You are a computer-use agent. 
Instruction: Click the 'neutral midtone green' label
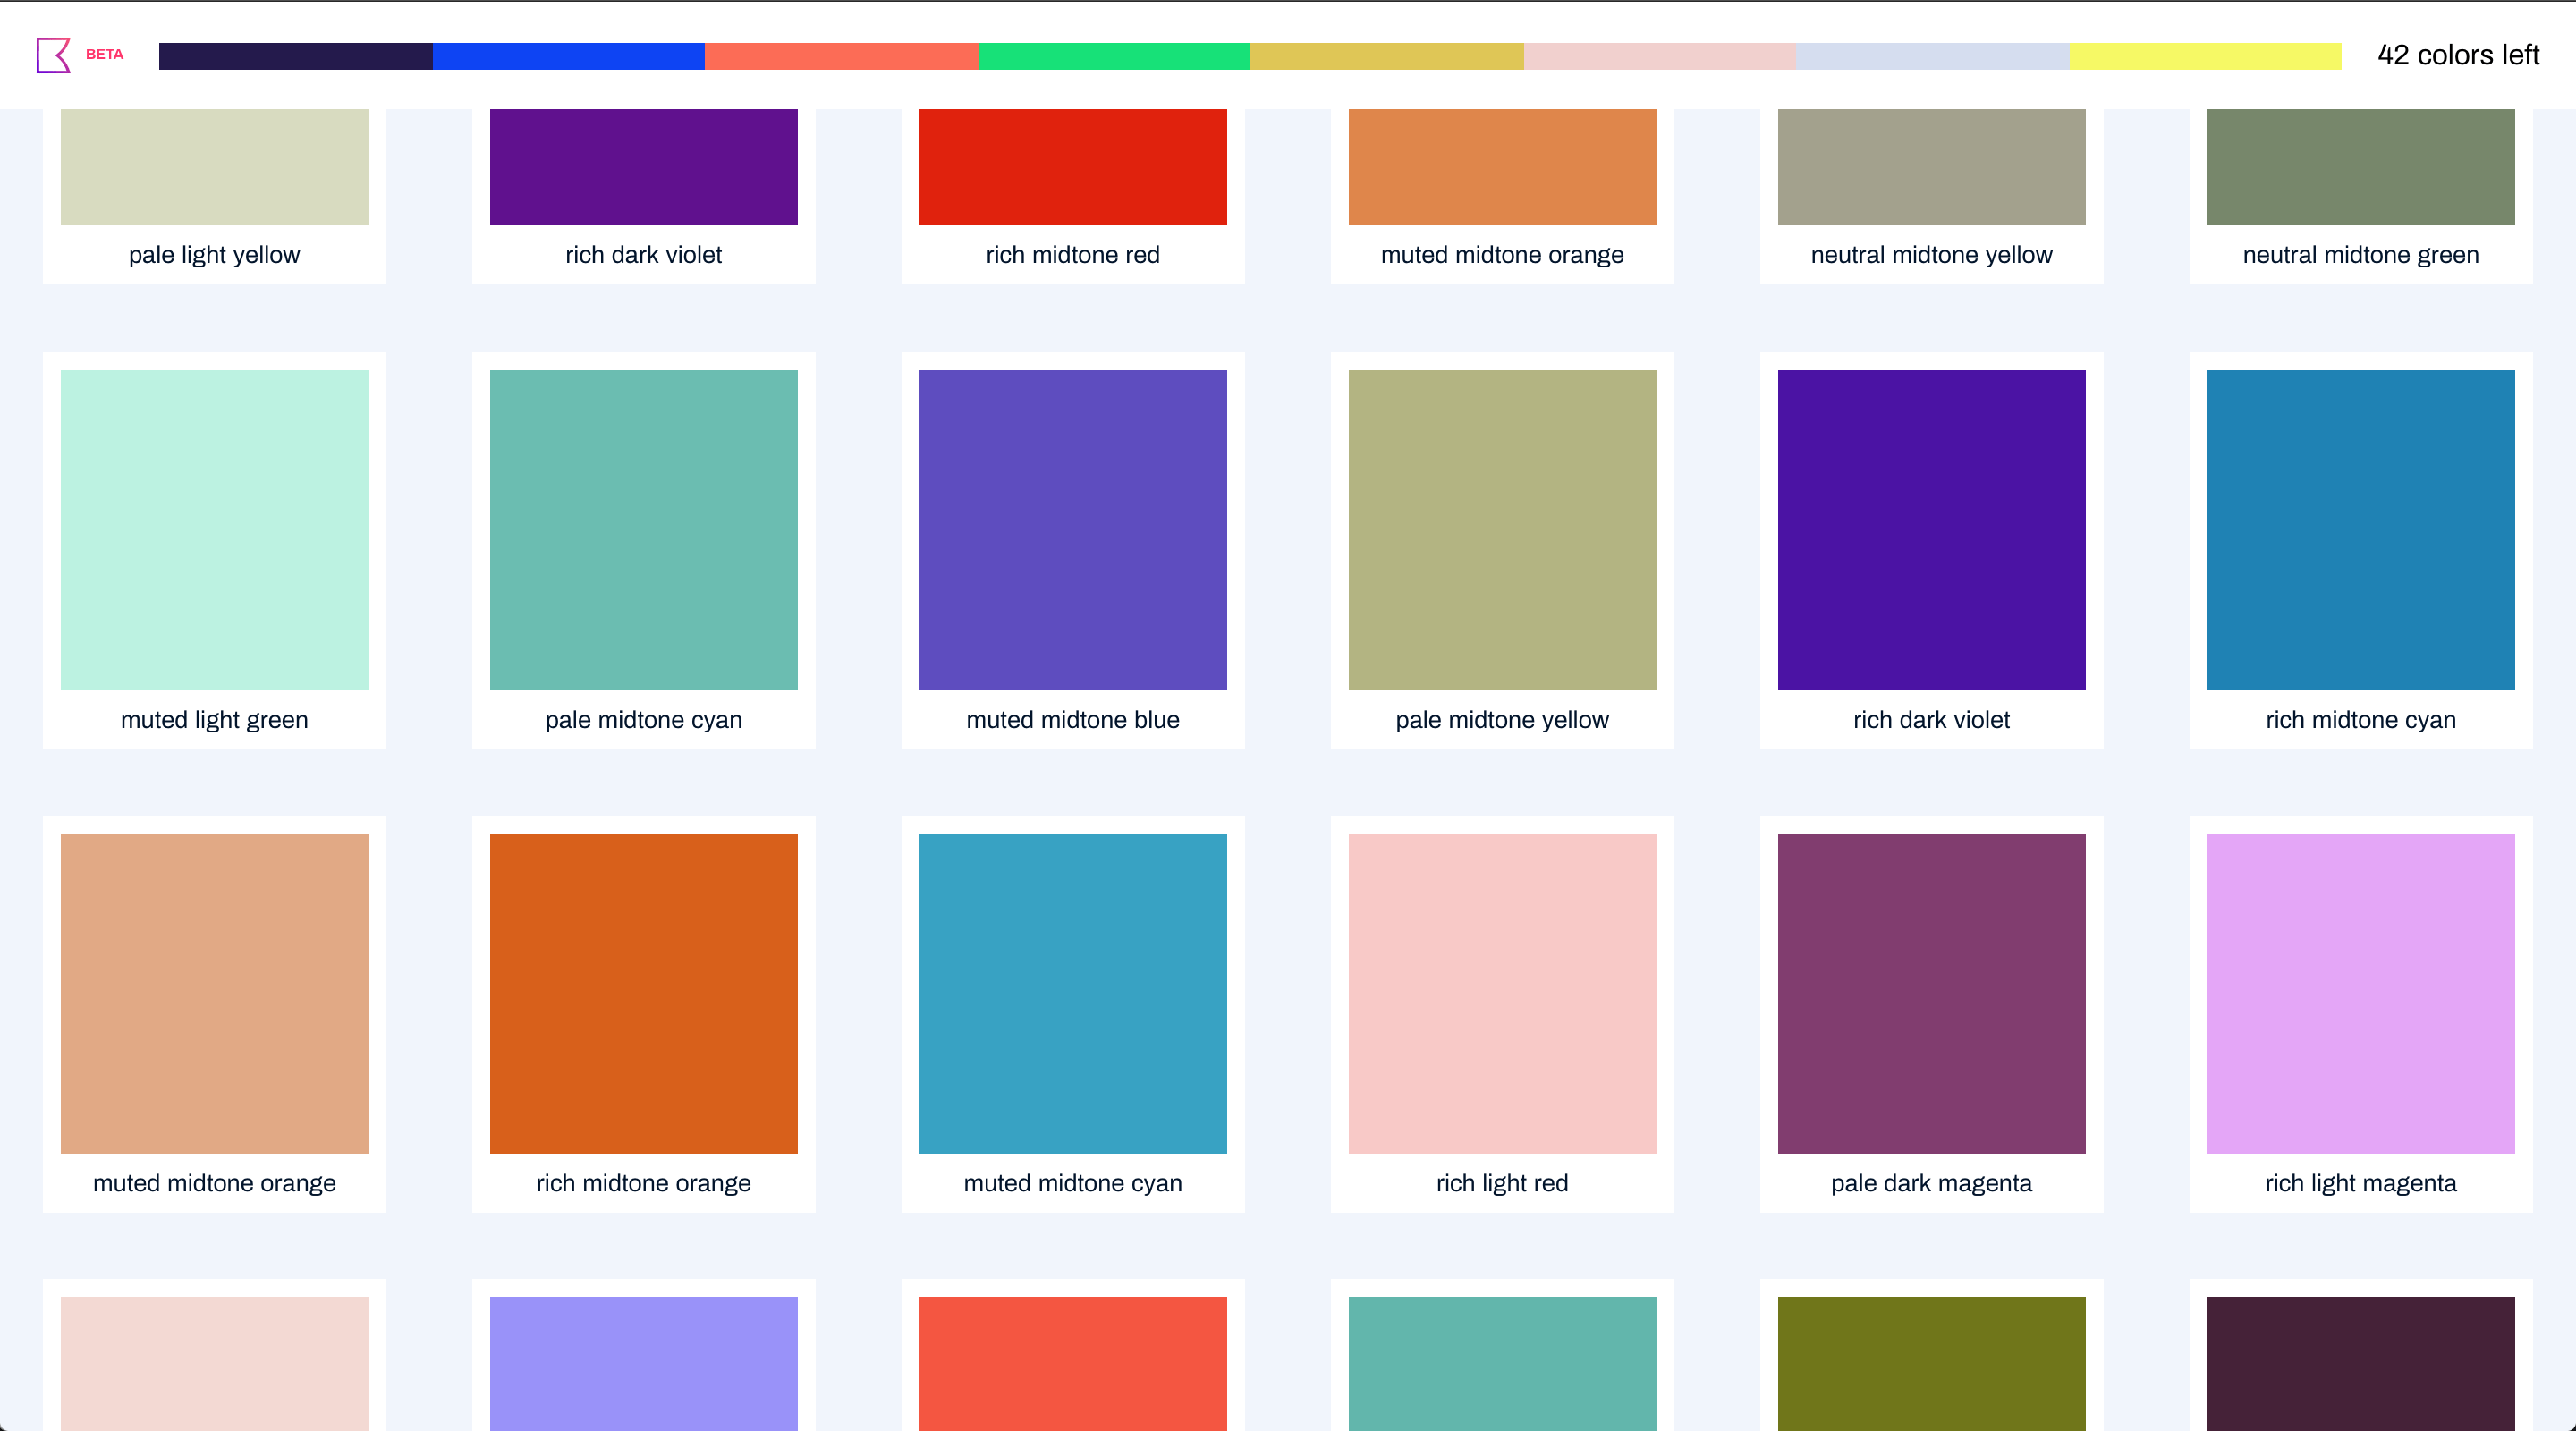(x=2361, y=255)
